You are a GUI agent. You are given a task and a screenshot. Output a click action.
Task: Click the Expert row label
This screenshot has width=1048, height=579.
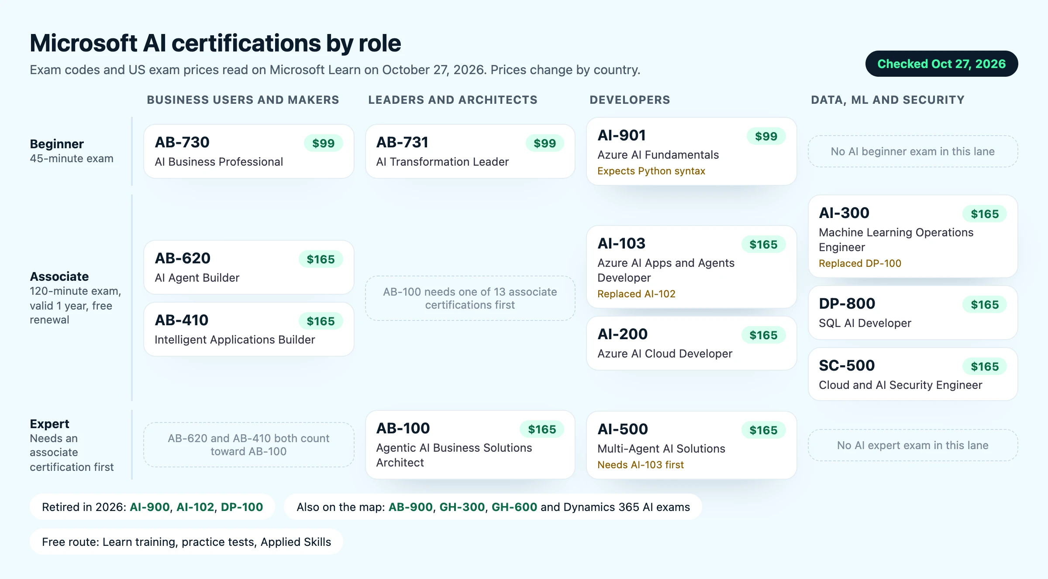[x=49, y=424]
